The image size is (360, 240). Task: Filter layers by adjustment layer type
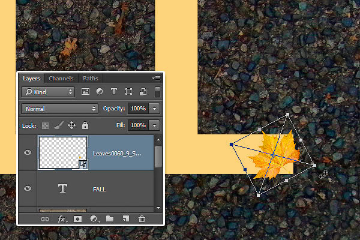coord(100,91)
